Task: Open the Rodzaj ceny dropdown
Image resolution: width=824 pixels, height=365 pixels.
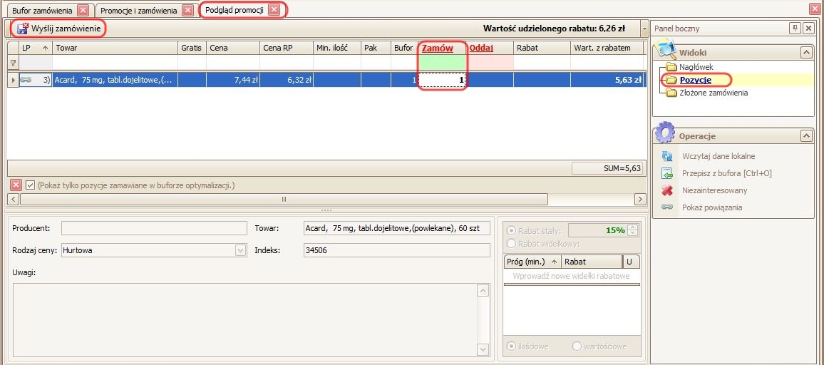Action: (x=240, y=250)
